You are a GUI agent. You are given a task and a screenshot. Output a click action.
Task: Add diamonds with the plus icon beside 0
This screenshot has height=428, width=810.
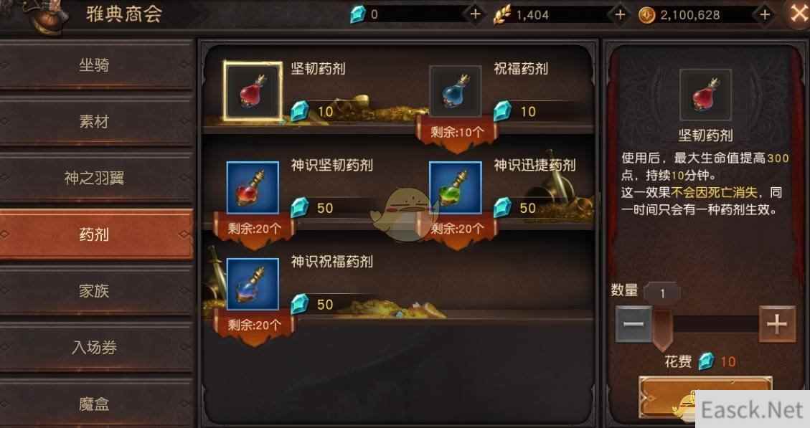(x=475, y=14)
